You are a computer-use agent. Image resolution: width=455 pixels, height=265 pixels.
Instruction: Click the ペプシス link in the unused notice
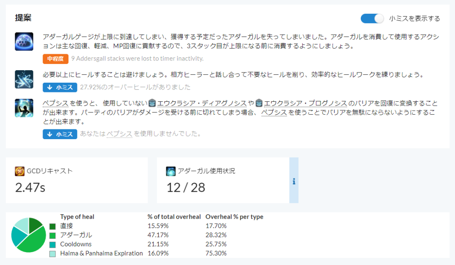[x=119, y=133]
